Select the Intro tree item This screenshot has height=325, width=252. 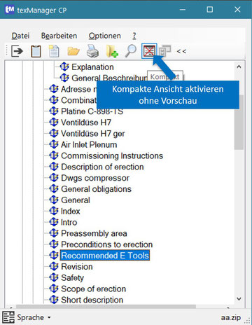(69, 222)
